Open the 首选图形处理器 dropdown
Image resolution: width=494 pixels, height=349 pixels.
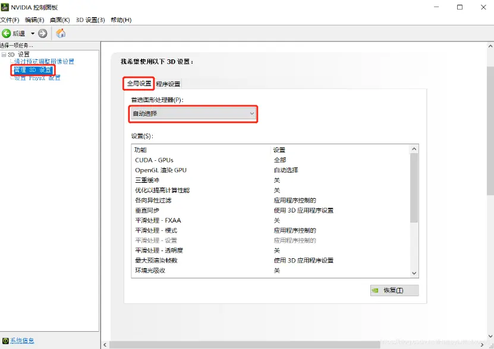[x=194, y=113]
